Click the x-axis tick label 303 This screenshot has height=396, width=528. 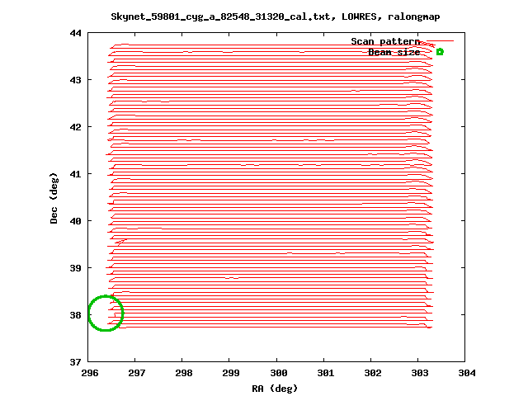[x=420, y=373]
